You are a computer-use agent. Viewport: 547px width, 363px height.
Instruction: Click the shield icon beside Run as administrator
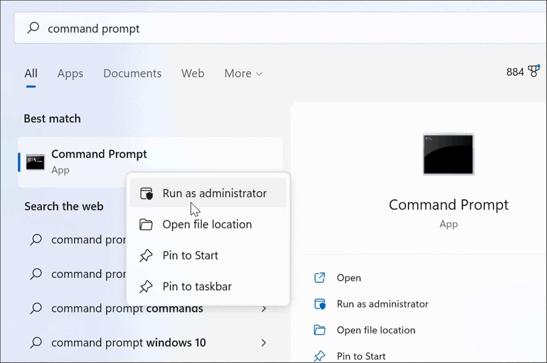click(146, 193)
